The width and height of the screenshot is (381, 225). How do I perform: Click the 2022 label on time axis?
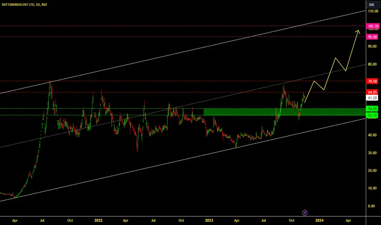click(x=99, y=220)
